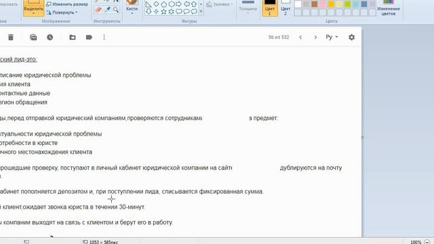Select Цвет 2 background color button
434x244 pixels.
pos(285,7)
